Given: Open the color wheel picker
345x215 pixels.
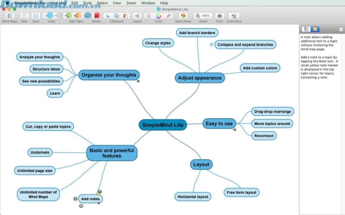Looking at the screenshot, I should coord(158,16).
